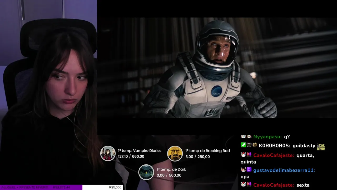Click cat badge on the 'sexta' message
Image resolution: width=337 pixels, height=190 pixels.
[243, 184]
